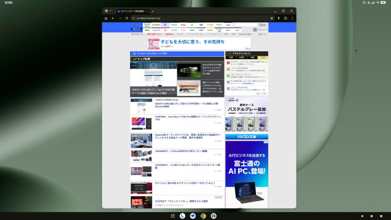Follow the Microsoft Office topic link
Image resolution: width=391 pixels, height=220 pixels.
(245, 34)
